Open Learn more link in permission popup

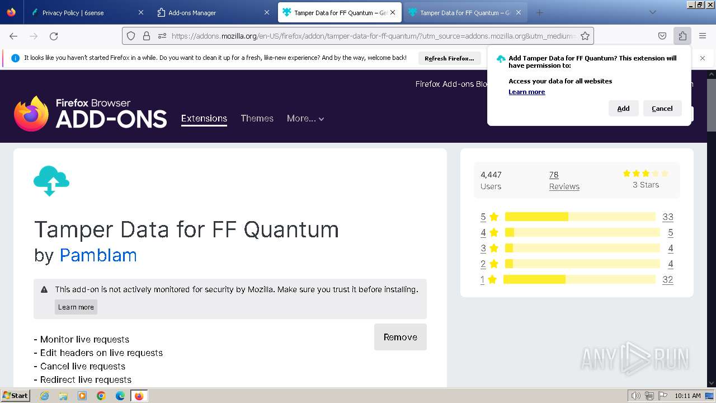[x=527, y=92]
